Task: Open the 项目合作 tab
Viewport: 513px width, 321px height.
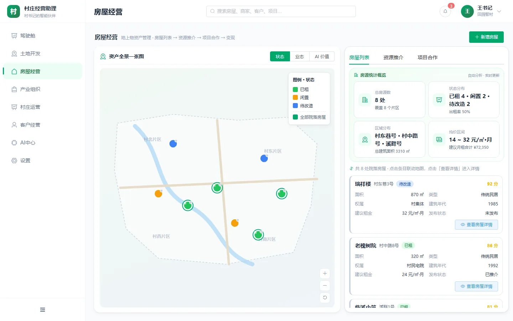Action: 427,57
